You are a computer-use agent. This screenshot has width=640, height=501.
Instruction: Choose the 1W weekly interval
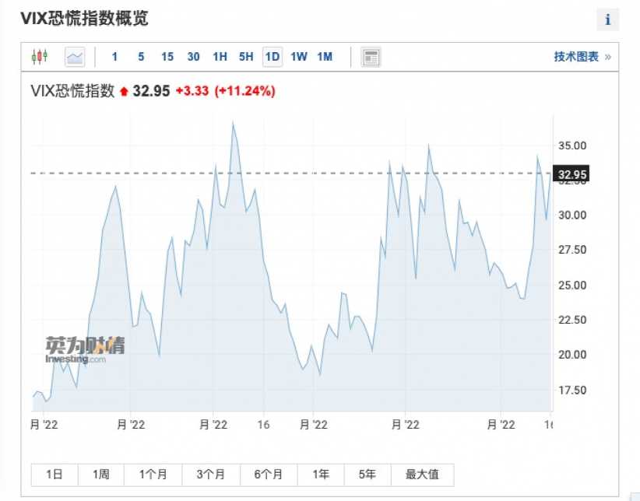point(299,57)
